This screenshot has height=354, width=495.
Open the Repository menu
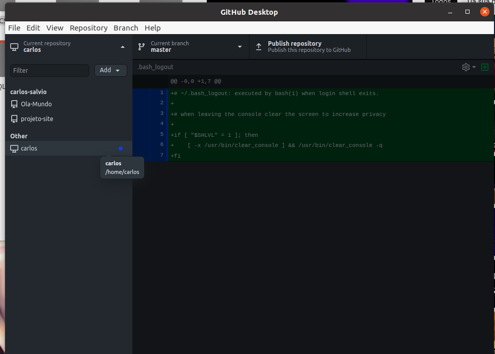click(89, 28)
